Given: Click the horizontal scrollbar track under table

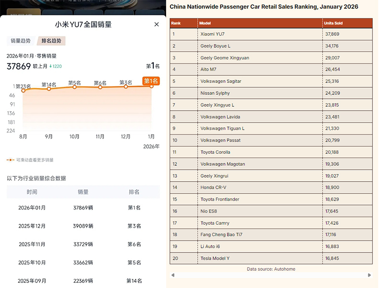Looking at the screenshot, I should pos(270,276).
